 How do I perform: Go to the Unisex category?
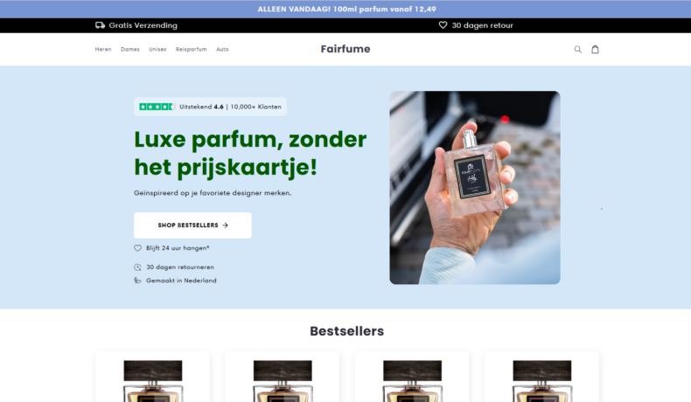(x=157, y=49)
